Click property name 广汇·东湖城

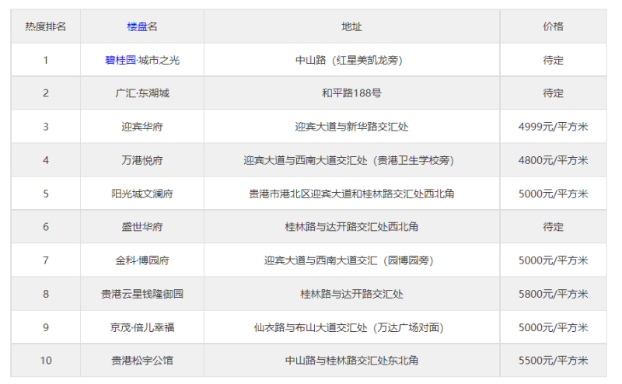pos(142,93)
